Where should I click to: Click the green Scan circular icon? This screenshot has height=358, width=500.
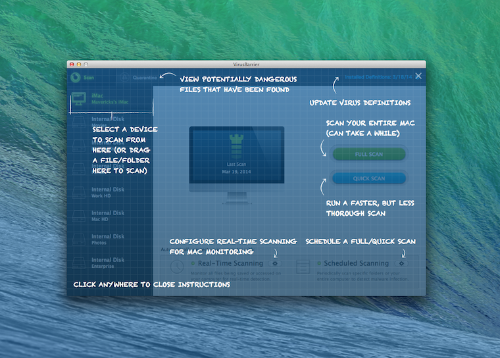click(76, 78)
